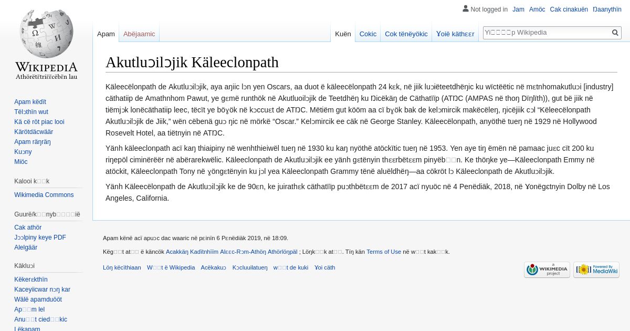Click the Wikipedia globe logo
The width and height of the screenshot is (630, 331).
tap(46, 44)
